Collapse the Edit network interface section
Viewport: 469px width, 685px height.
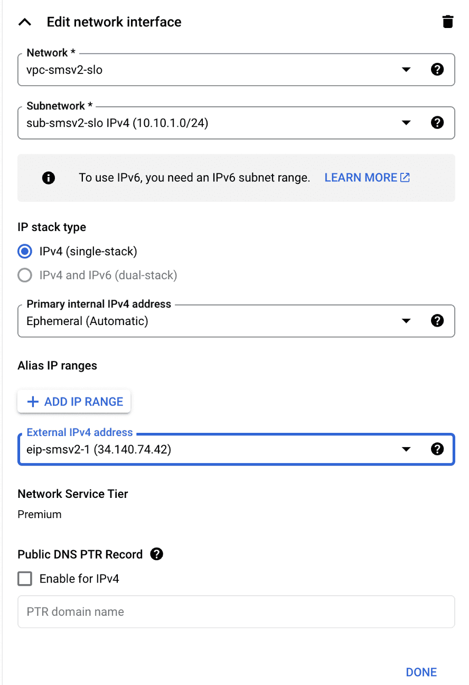[x=25, y=22]
